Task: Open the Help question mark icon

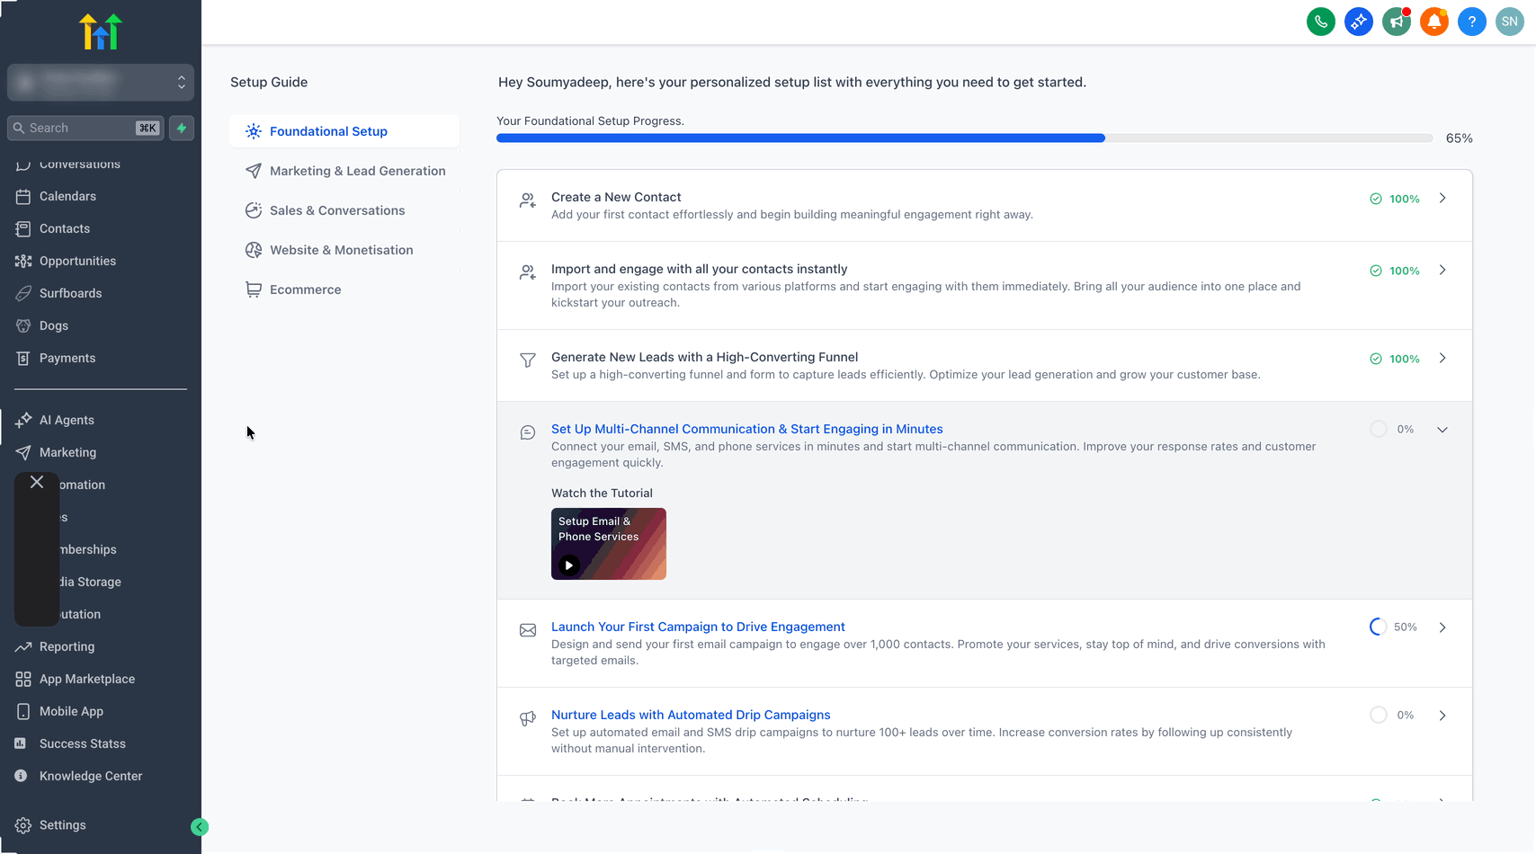Action: click(x=1471, y=21)
